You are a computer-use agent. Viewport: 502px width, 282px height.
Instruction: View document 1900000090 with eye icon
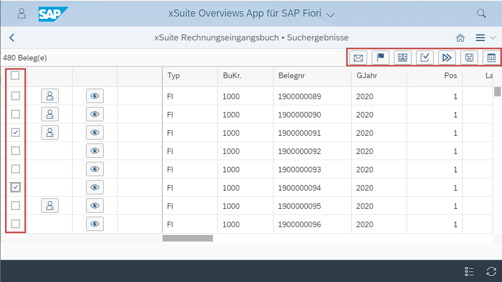coord(95,114)
